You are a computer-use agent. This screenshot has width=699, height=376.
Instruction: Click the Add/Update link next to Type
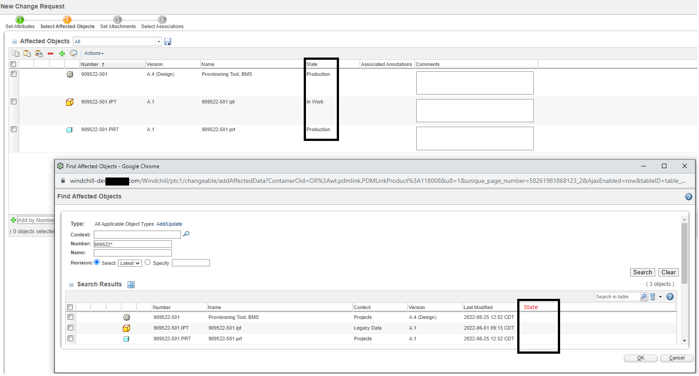pos(169,224)
